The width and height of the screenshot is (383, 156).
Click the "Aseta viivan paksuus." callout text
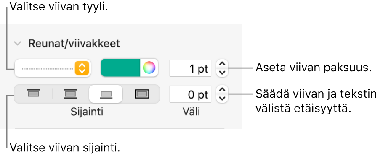314,68
